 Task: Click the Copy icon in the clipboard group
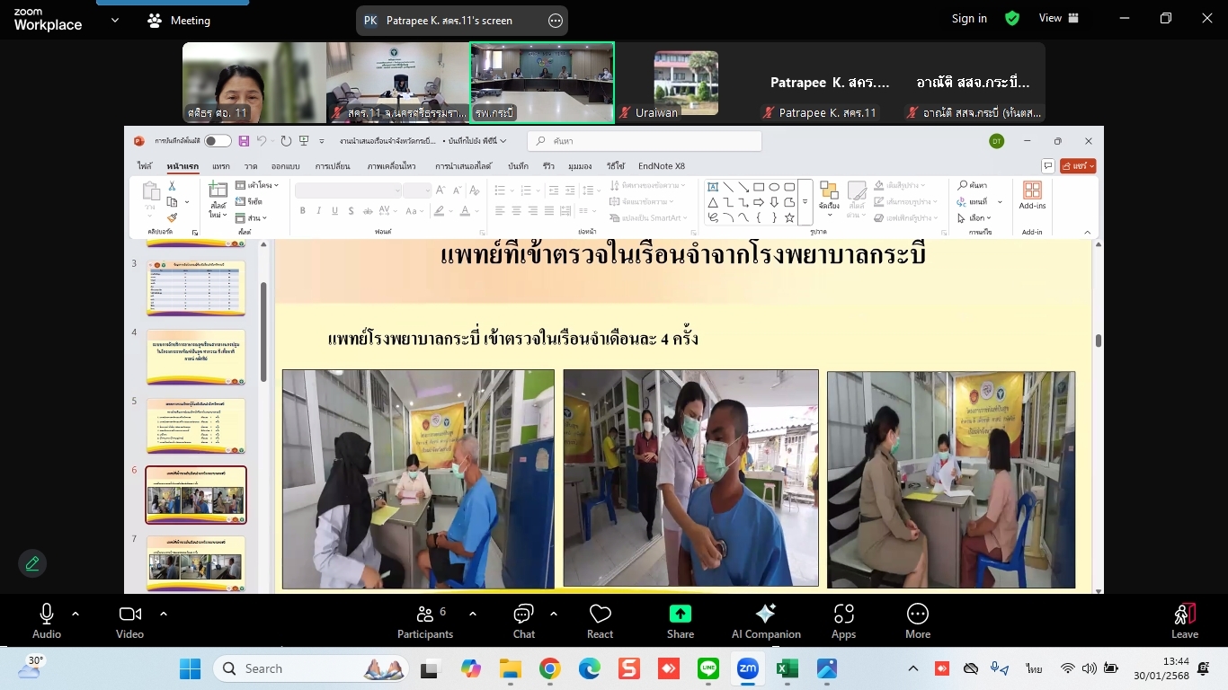[x=172, y=202]
